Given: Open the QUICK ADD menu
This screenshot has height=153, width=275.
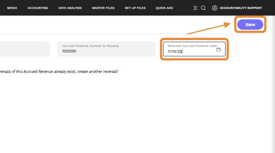Looking at the screenshot, I should tap(164, 8).
